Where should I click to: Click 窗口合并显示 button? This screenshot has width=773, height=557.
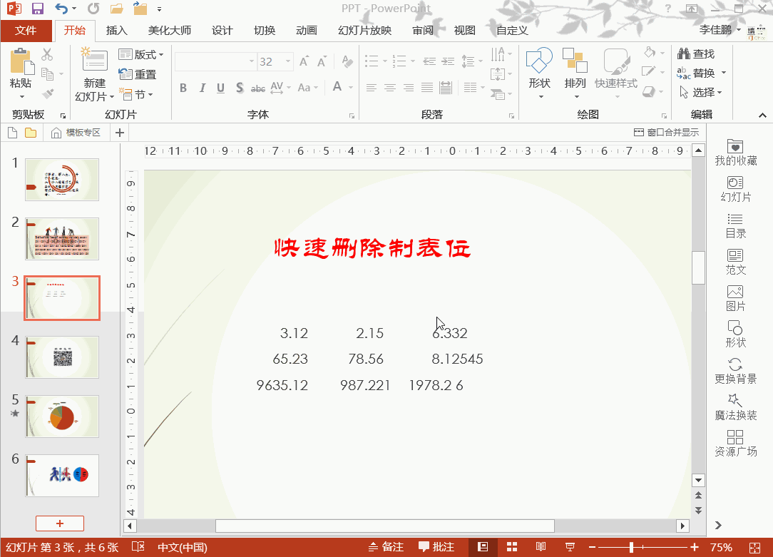pyautogui.click(x=666, y=133)
